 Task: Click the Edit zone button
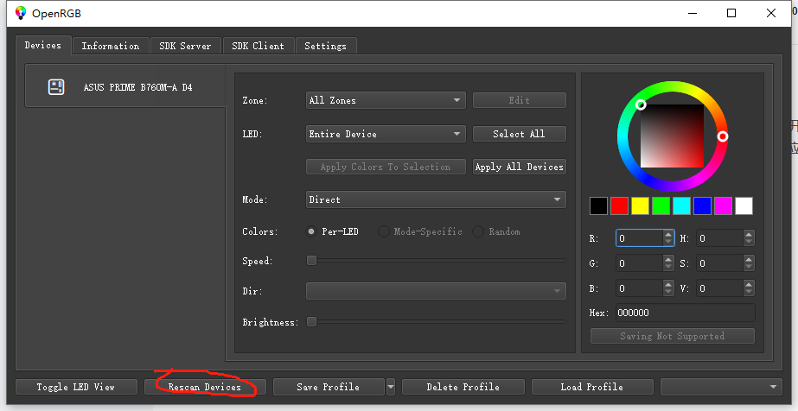pyautogui.click(x=520, y=100)
